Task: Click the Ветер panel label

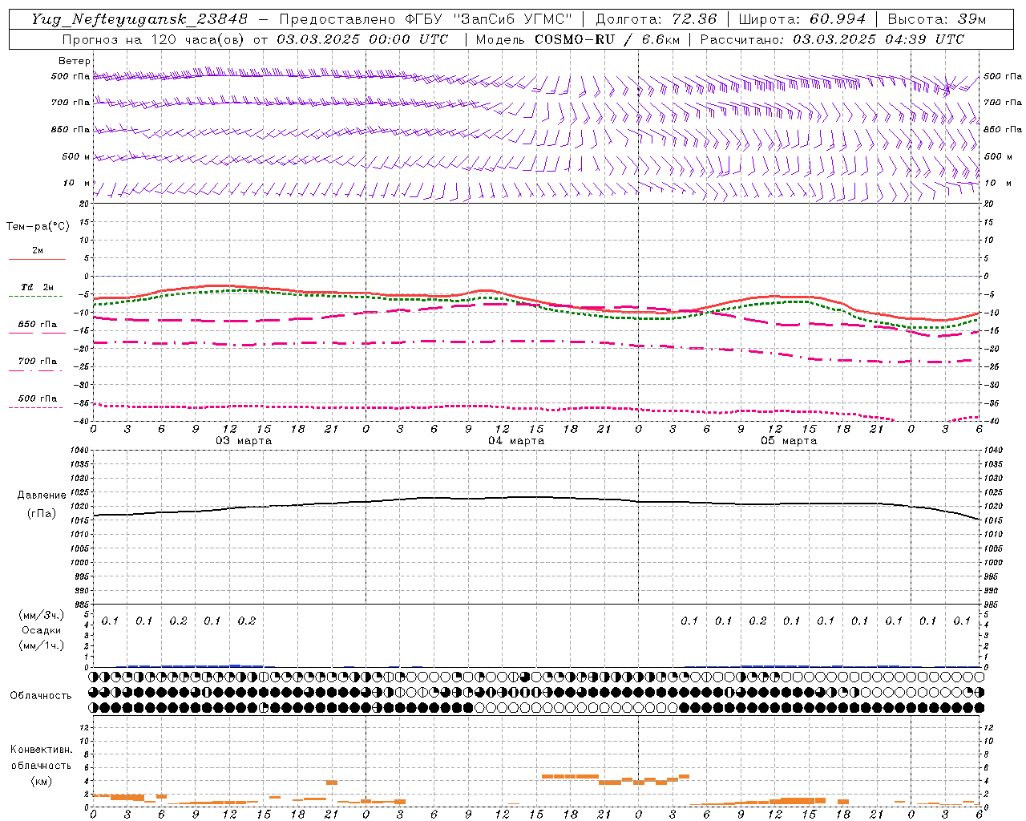Action: (75, 61)
